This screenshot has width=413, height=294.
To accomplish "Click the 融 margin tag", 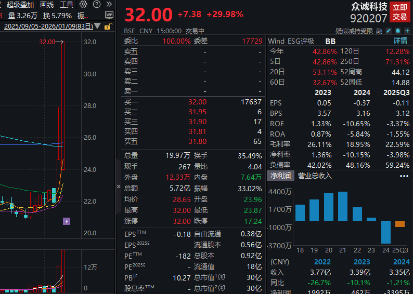I will tap(379, 31).
